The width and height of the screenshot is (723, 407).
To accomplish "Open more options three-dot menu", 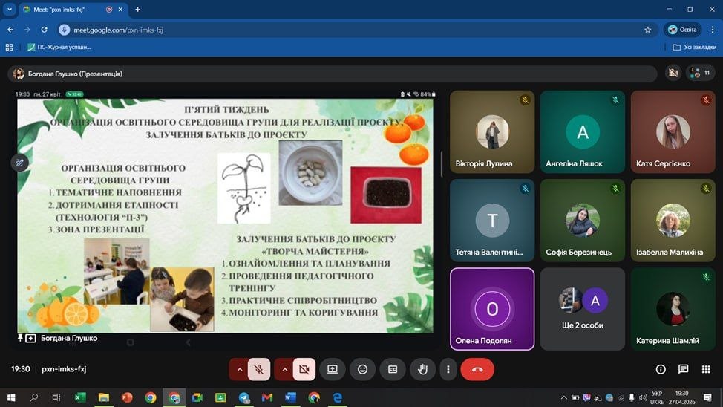I will click(x=448, y=369).
